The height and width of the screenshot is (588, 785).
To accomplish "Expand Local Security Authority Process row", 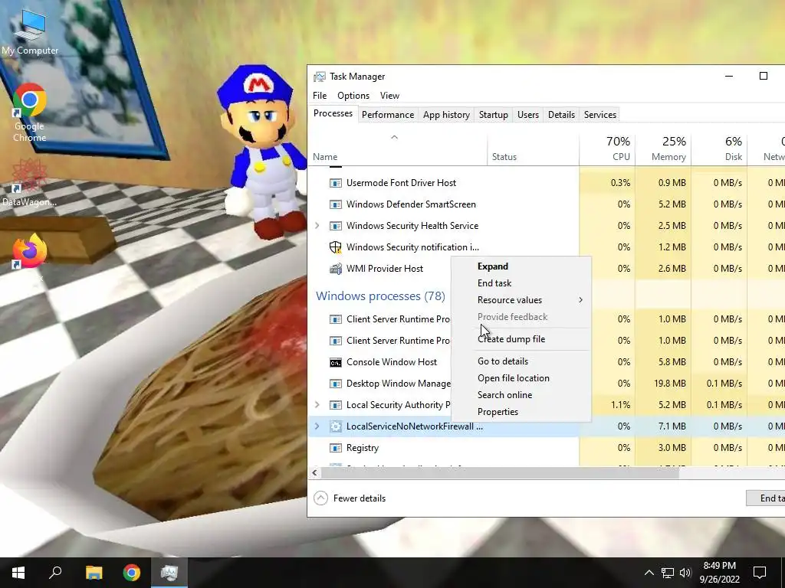I will (317, 405).
